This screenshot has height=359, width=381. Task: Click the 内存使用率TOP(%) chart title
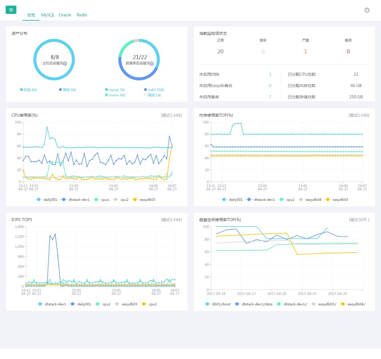point(216,115)
